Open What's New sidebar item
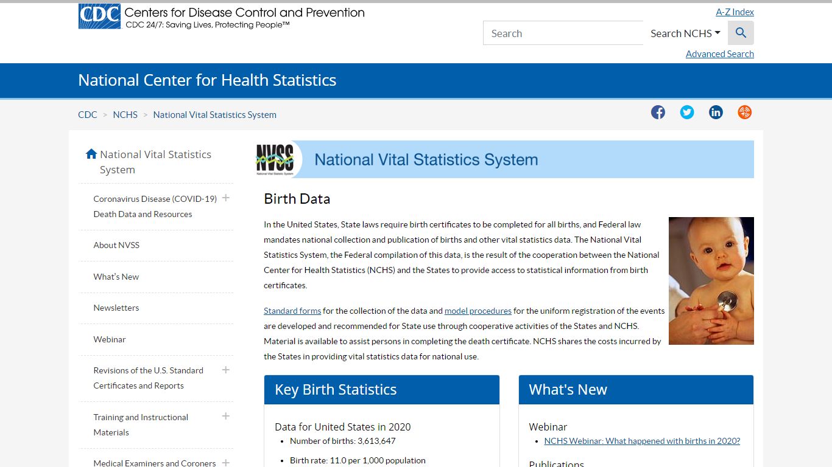Viewport: 832px width, 467px height. click(116, 277)
